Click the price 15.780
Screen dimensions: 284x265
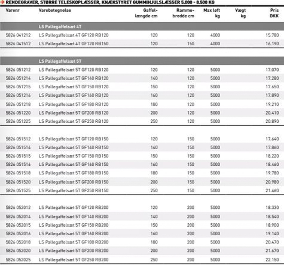point(272,35)
